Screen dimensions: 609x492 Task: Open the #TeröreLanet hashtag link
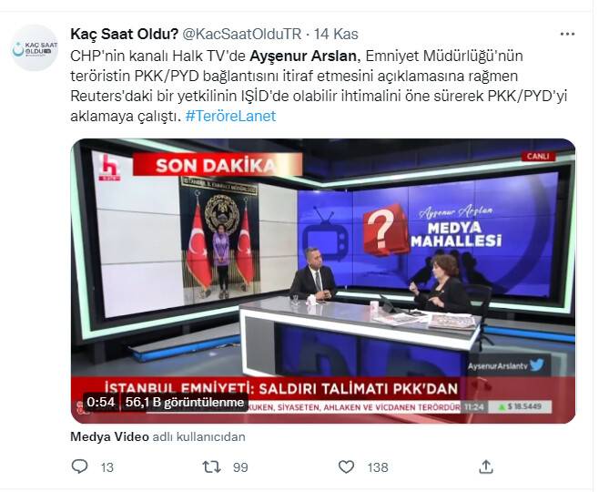point(230,117)
